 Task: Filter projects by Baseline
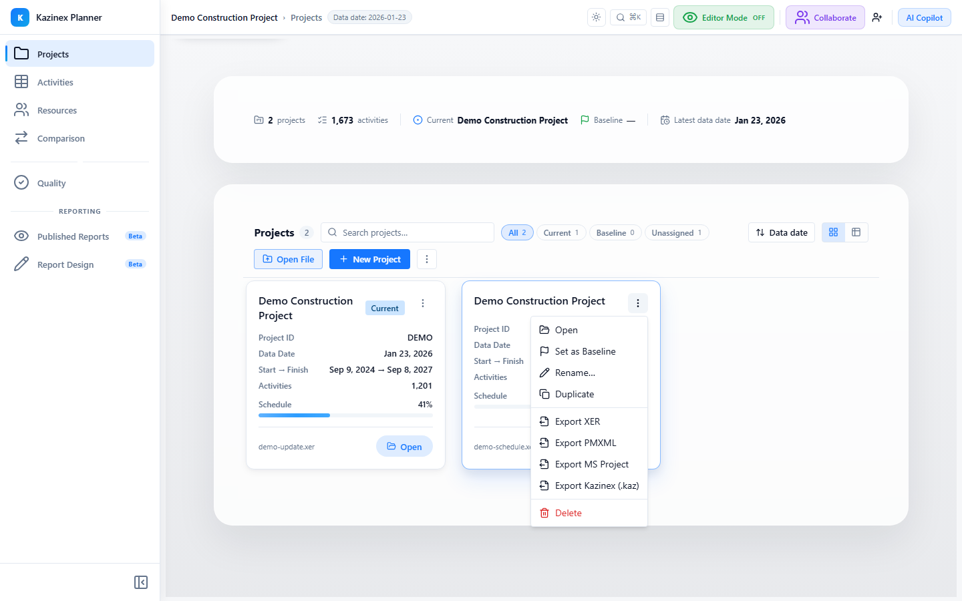point(615,232)
